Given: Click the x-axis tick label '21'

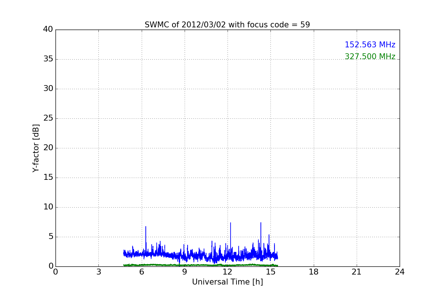Looking at the screenshot, I should [357, 272].
